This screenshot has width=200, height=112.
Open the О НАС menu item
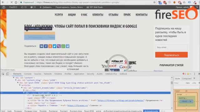pyautogui.click(x=84, y=15)
